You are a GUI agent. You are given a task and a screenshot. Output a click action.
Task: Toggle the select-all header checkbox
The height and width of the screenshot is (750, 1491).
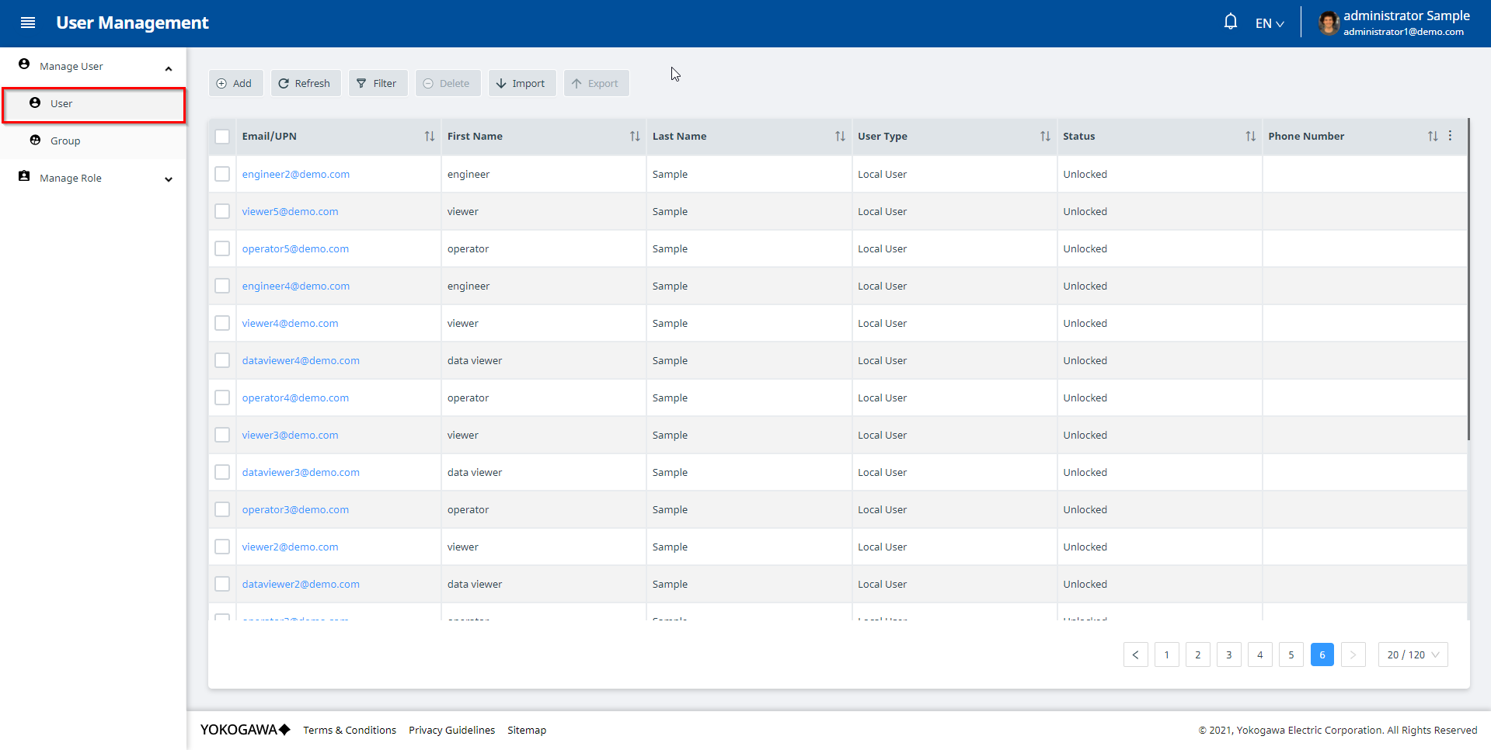pos(222,137)
